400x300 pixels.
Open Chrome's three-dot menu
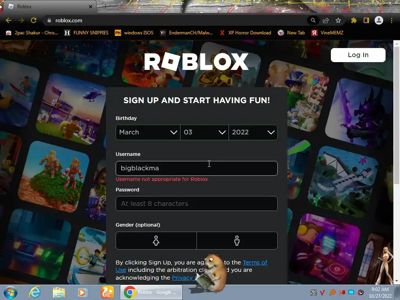tap(391, 20)
